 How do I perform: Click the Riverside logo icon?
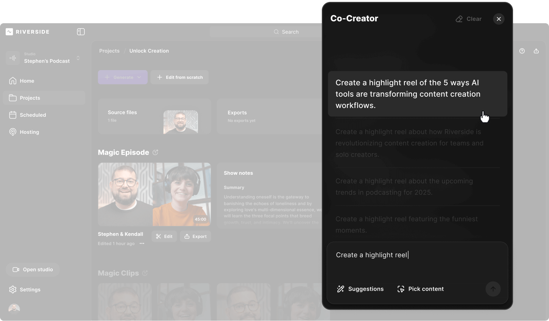[9, 32]
